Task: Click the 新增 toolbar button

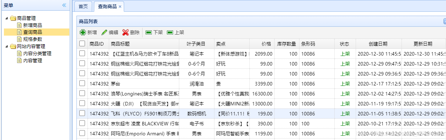Action: 88,32
